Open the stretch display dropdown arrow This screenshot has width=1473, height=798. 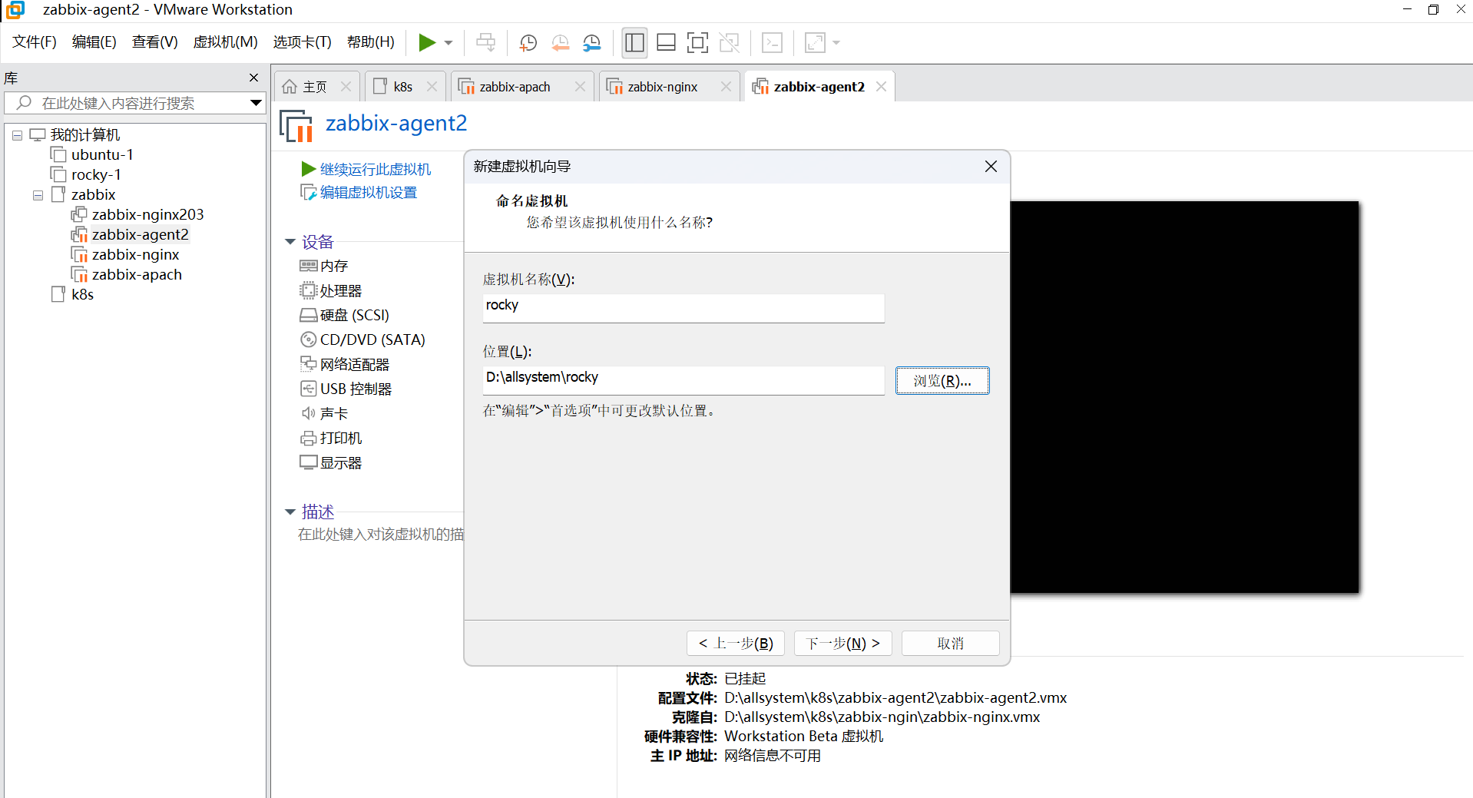point(836,43)
